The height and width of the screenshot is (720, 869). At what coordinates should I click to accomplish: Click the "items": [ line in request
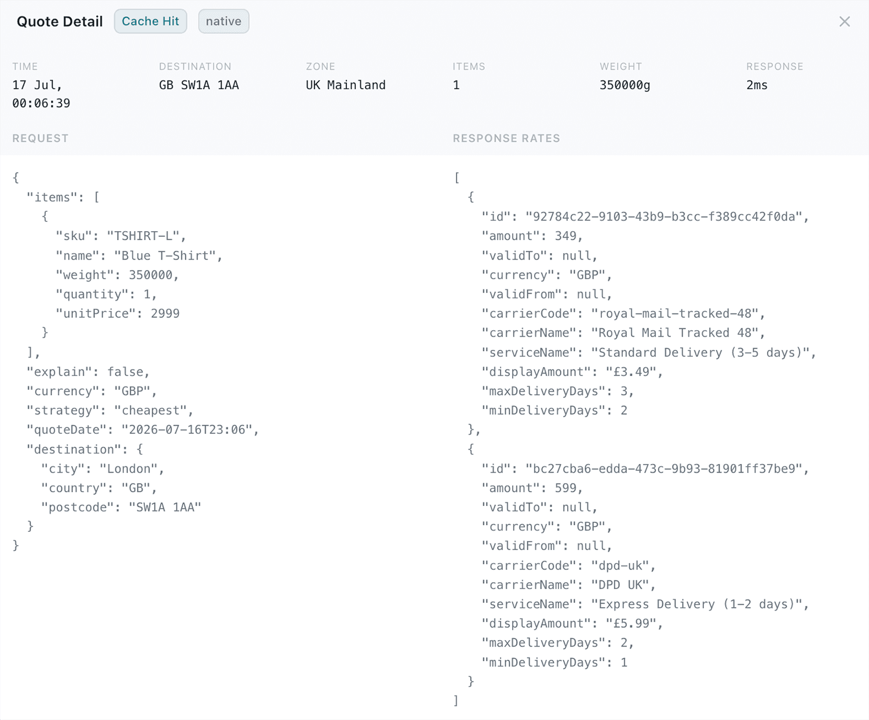[x=63, y=198]
